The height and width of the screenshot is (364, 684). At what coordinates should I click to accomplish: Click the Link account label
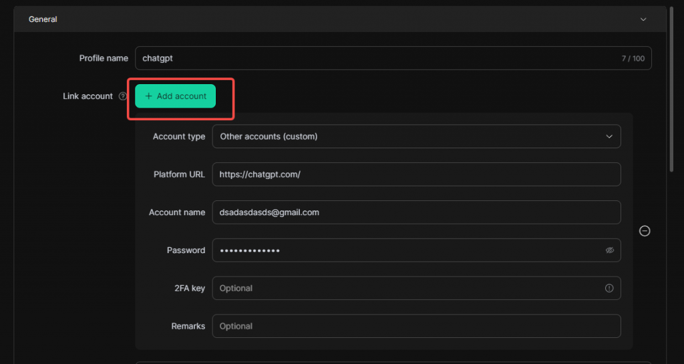[x=88, y=96]
